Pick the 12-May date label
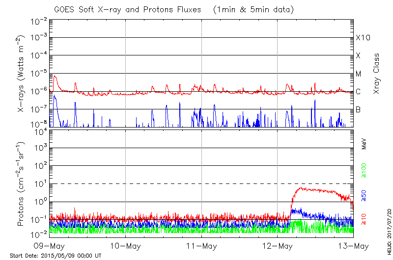 (x=278, y=246)
